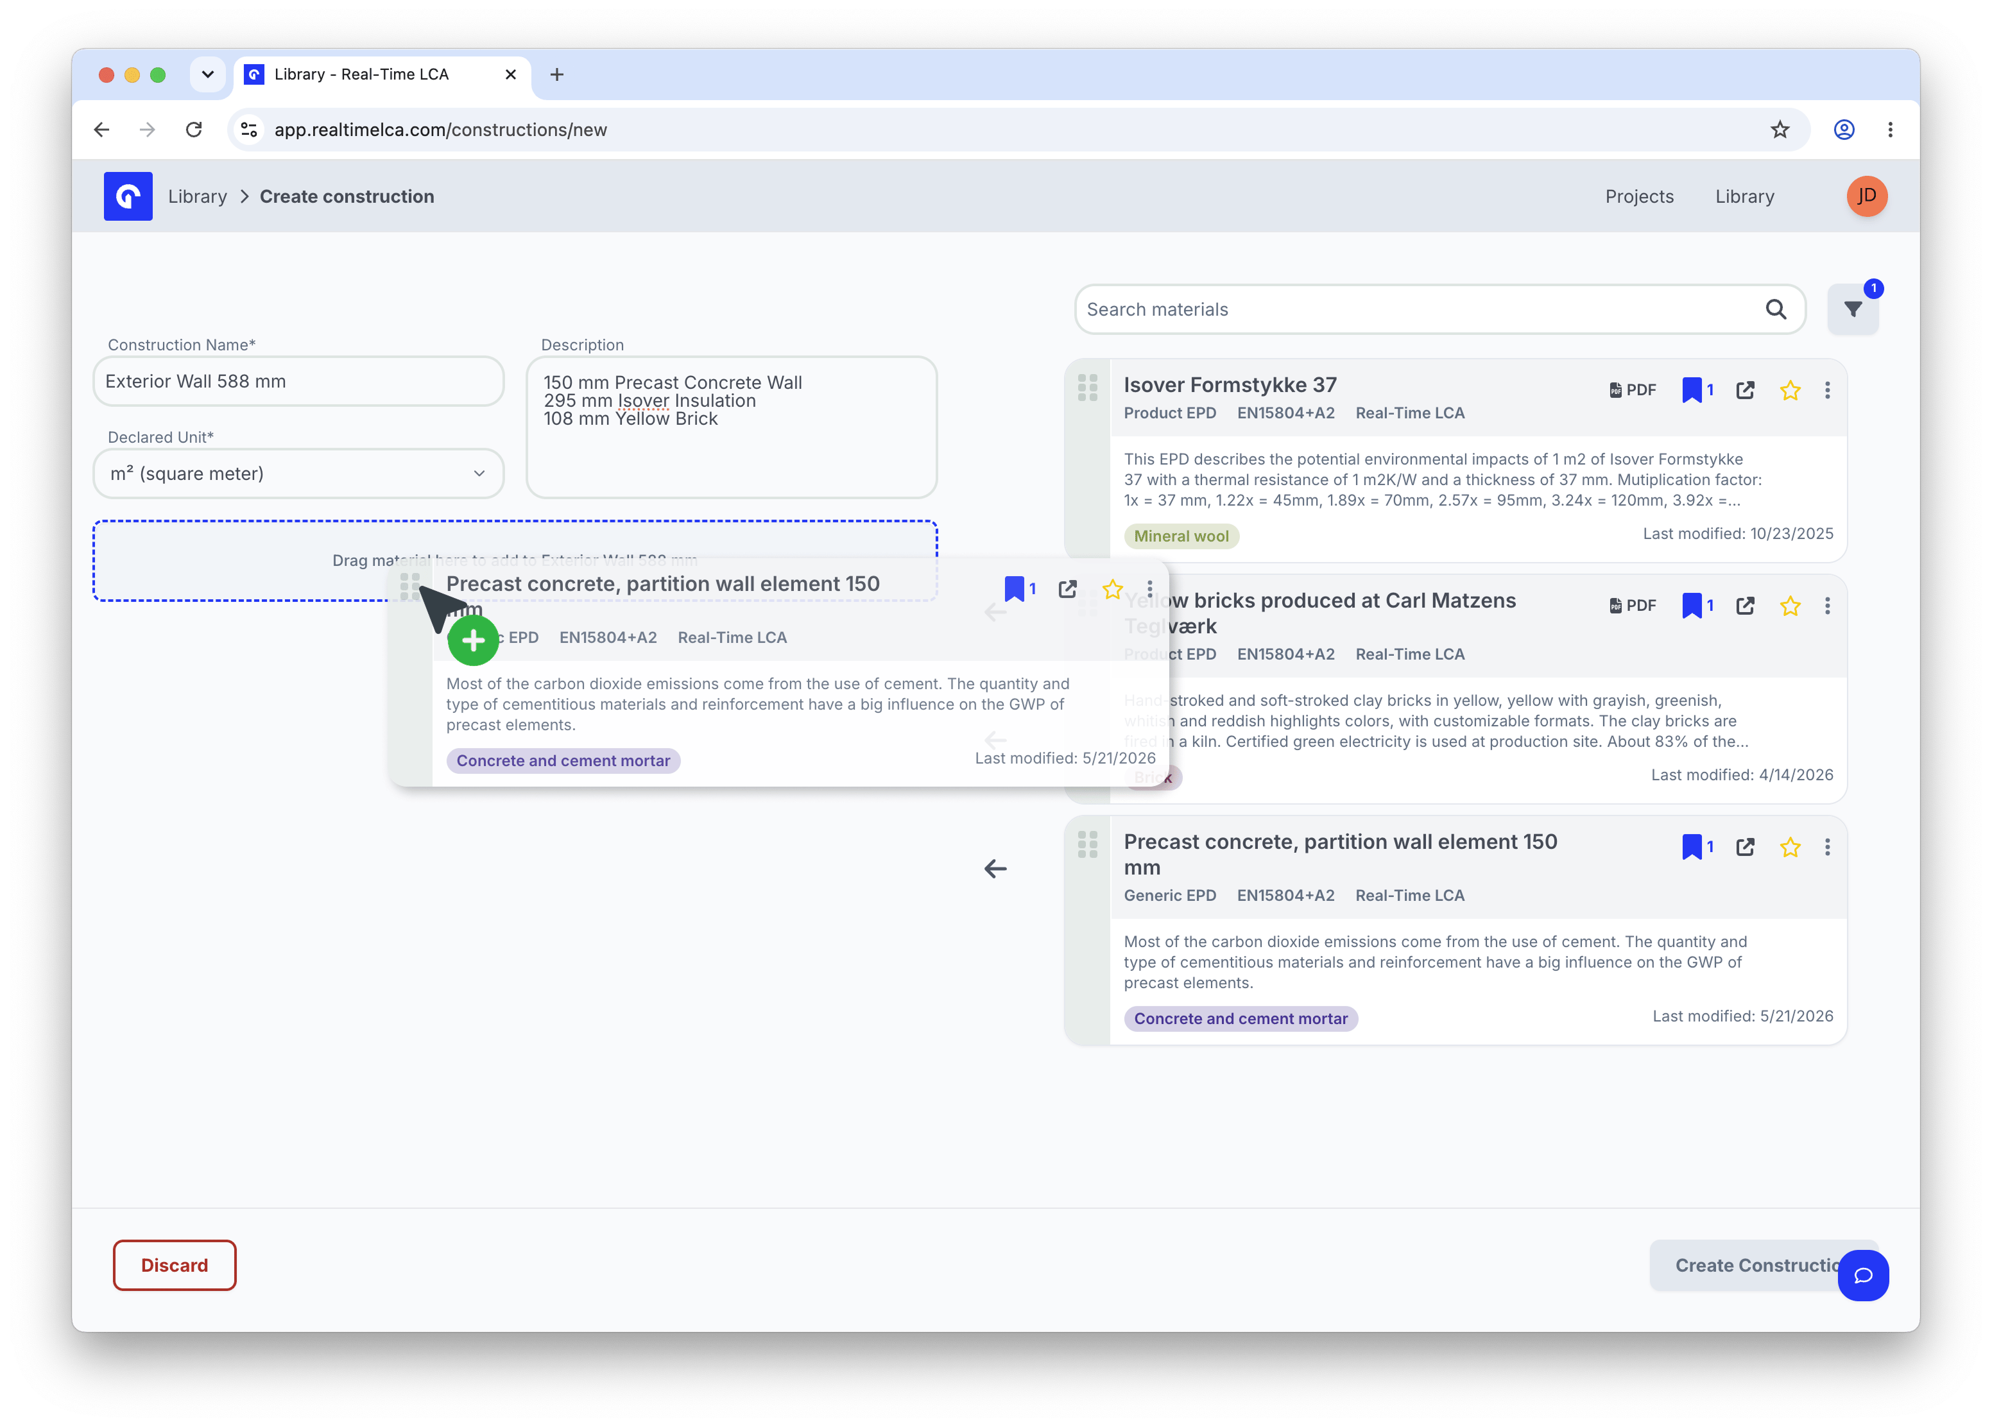This screenshot has width=1992, height=1427.
Task: Open the chat support bubble
Action: click(x=1863, y=1275)
